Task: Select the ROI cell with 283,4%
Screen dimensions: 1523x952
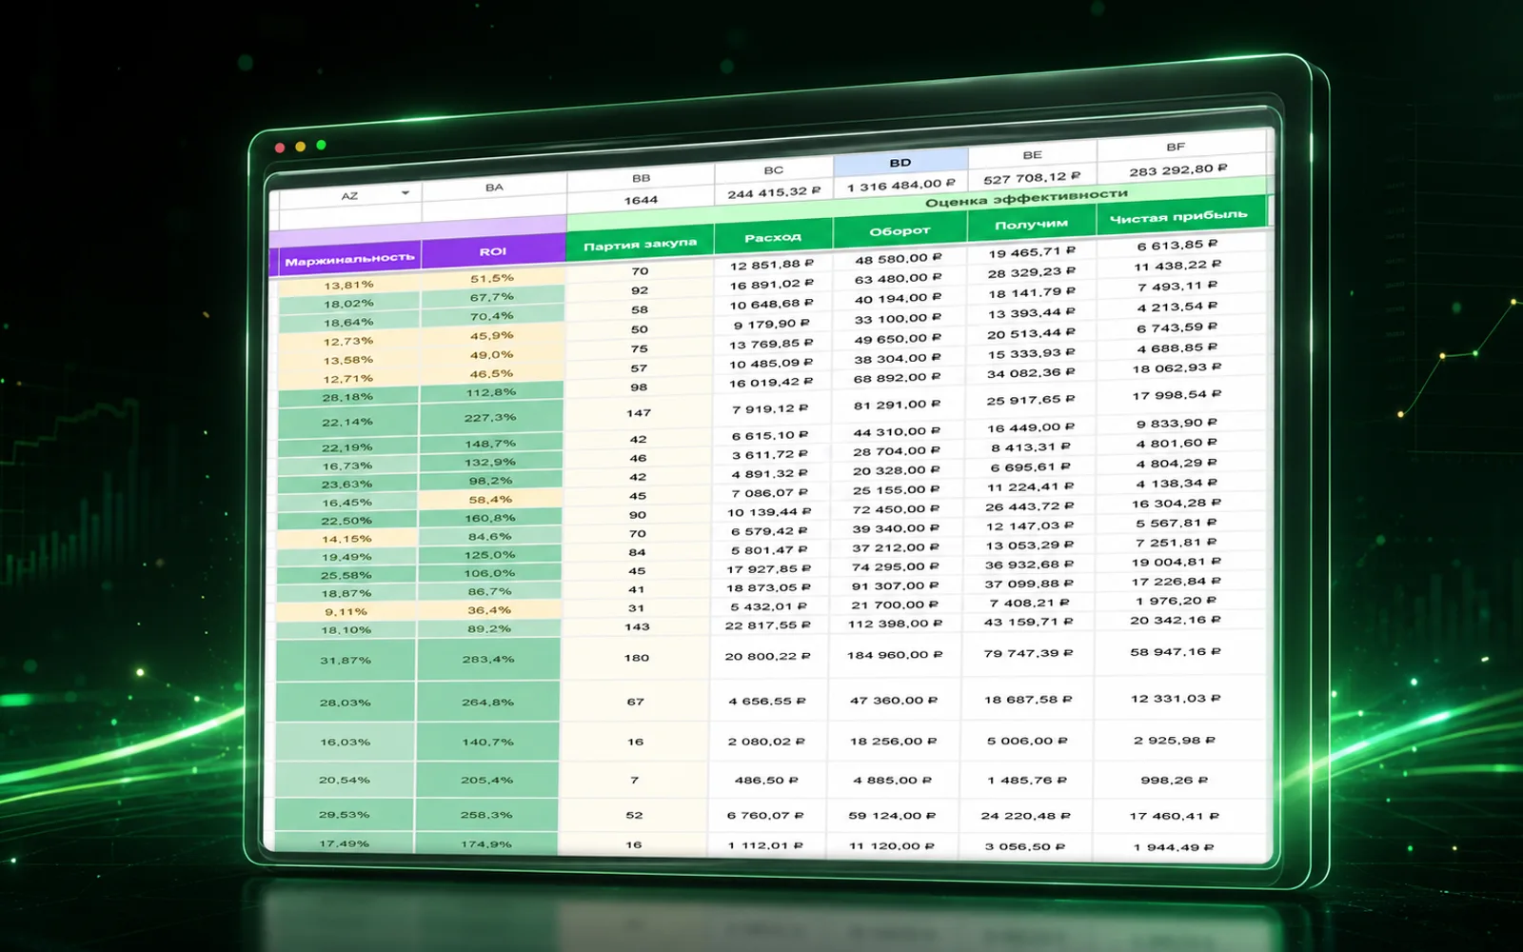Action: pyautogui.click(x=488, y=659)
